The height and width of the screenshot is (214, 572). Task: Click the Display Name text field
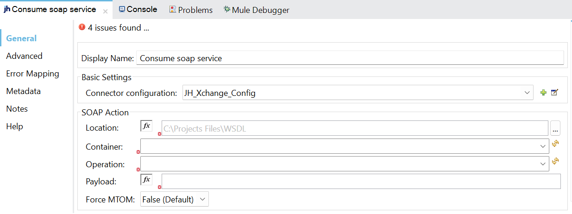(350, 58)
